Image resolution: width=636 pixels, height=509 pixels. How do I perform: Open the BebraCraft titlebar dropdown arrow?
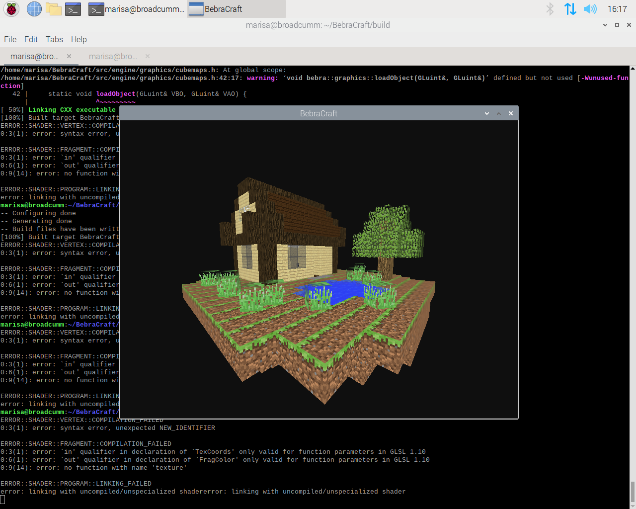[x=486, y=113]
